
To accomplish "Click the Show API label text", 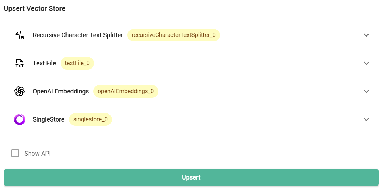I will 37,154.
